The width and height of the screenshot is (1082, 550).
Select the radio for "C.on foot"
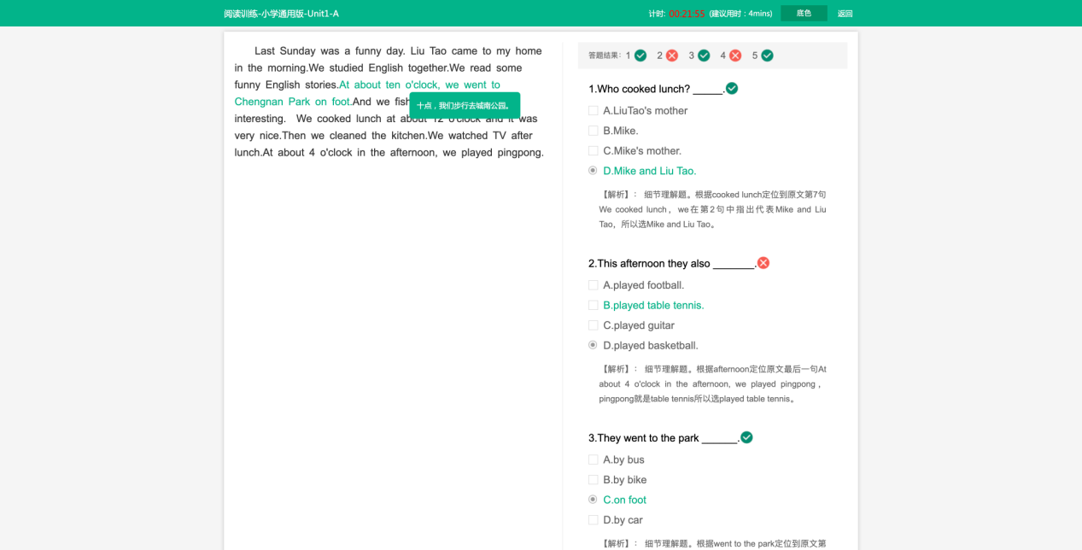tap(593, 500)
